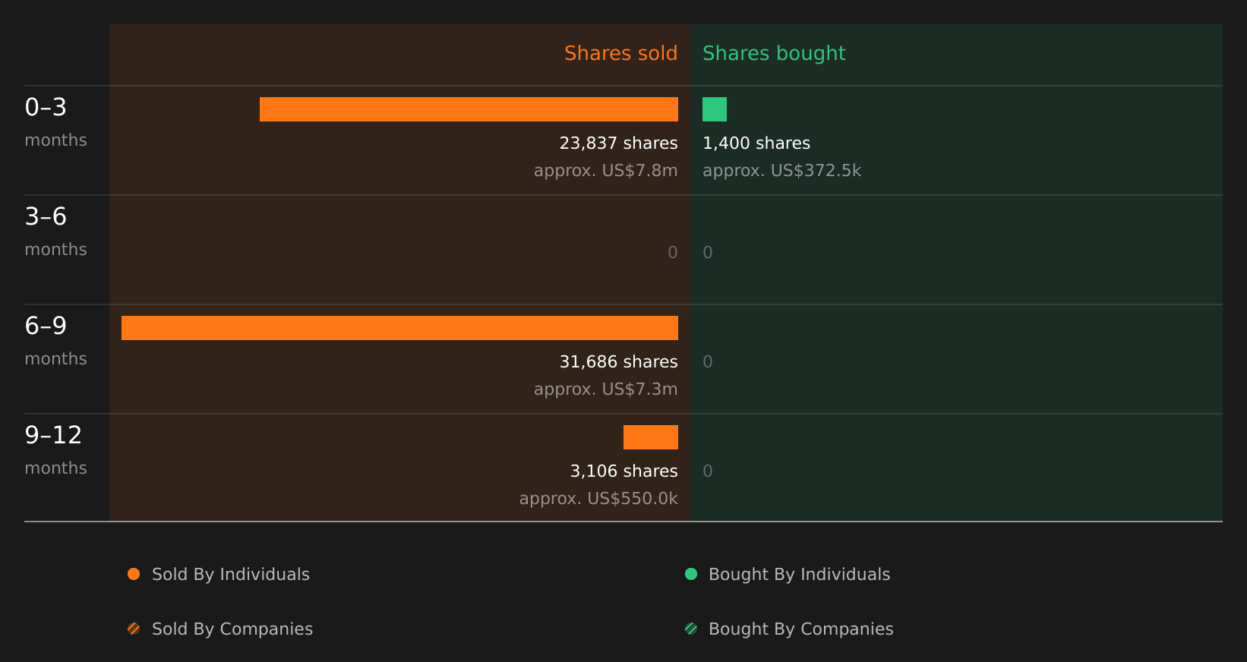
Task: Click the striped Bought By Companies legend icon
Action: pyautogui.click(x=691, y=629)
